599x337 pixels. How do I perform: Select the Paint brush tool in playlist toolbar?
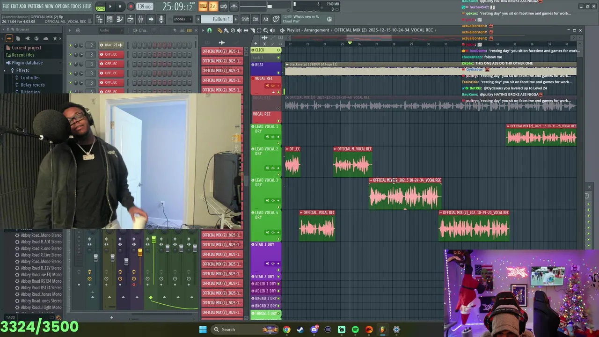226,30
